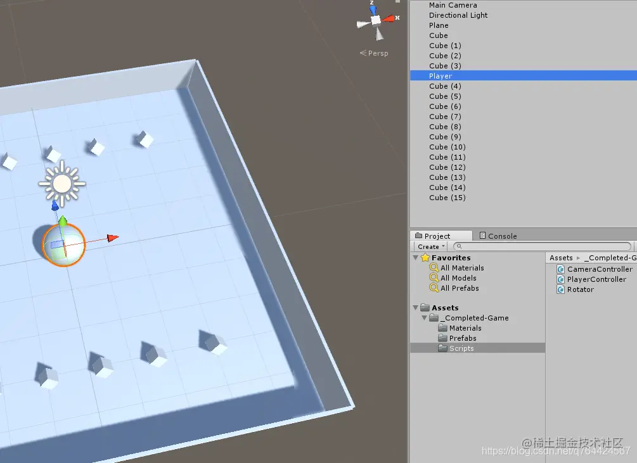Viewport: 637px width, 463px height.
Task: Open the Materials folder label in the tree
Action: coord(465,328)
